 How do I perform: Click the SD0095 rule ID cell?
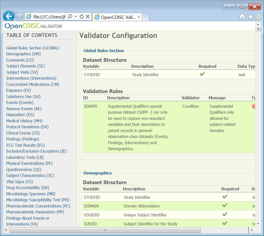[90, 106]
